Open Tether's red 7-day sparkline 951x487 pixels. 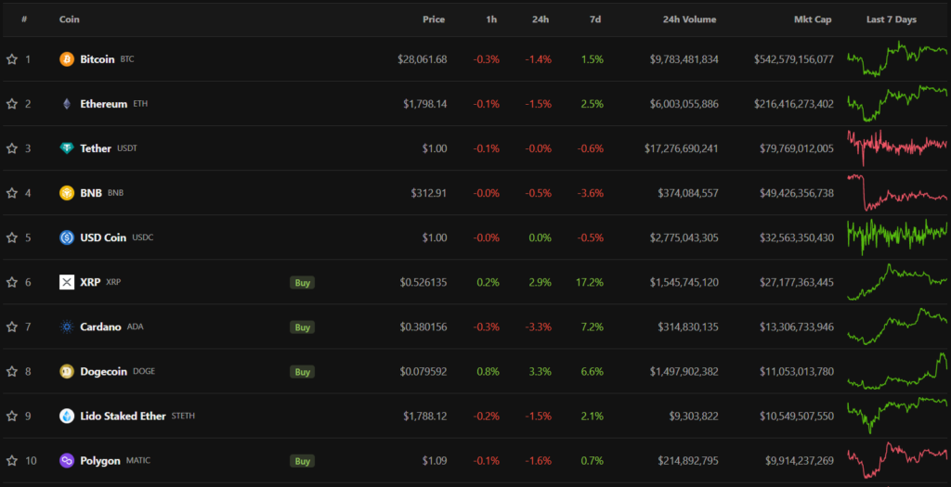(x=897, y=147)
